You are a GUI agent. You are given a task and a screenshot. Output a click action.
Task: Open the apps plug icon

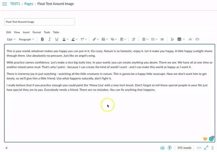(133, 39)
